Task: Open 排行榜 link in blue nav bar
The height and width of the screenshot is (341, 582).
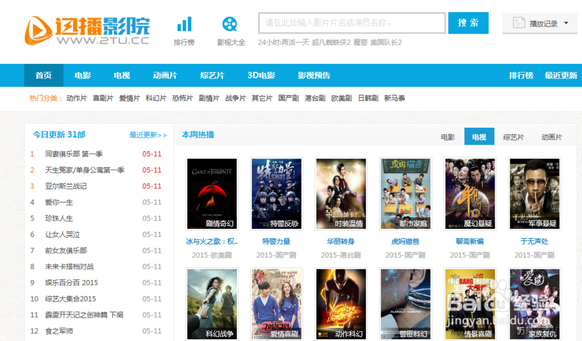Action: click(521, 76)
